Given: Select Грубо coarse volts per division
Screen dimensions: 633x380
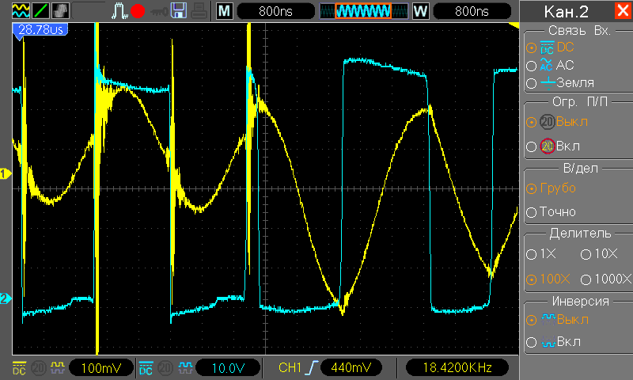Looking at the screenshot, I should click(551, 188).
